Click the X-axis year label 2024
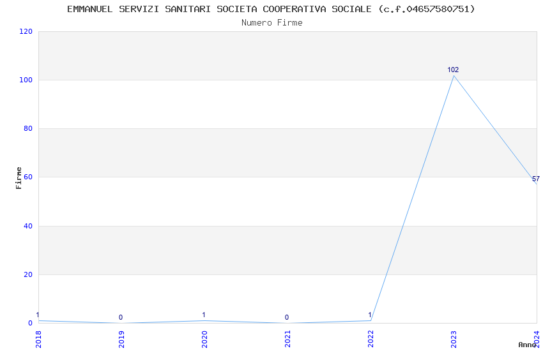This screenshot has height=351, width=543. [537, 340]
